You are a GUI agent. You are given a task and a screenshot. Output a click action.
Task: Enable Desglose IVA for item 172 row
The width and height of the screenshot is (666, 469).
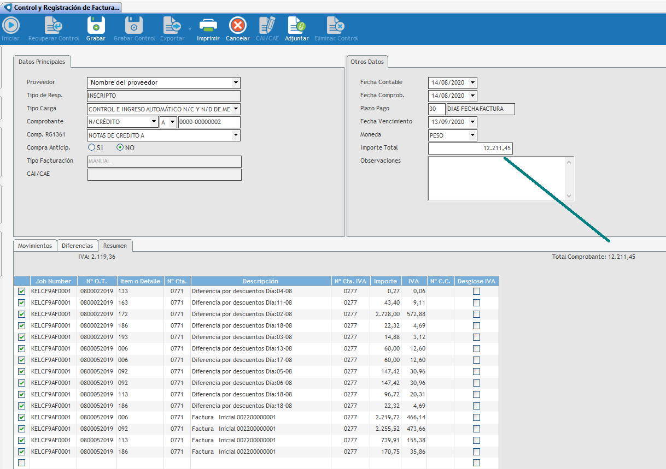pyautogui.click(x=476, y=314)
